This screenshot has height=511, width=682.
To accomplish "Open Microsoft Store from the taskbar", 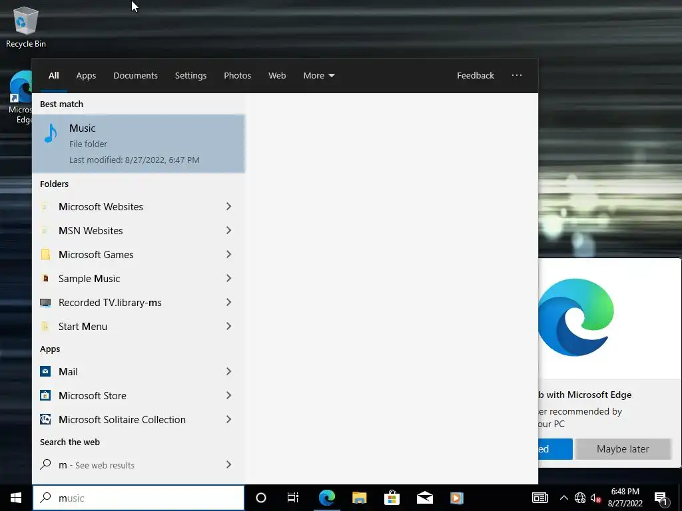I will [392, 498].
